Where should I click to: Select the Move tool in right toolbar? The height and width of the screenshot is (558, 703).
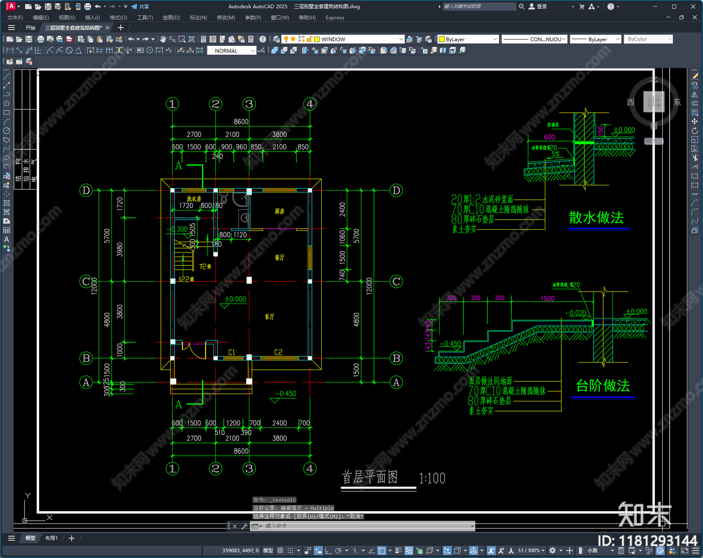click(695, 121)
